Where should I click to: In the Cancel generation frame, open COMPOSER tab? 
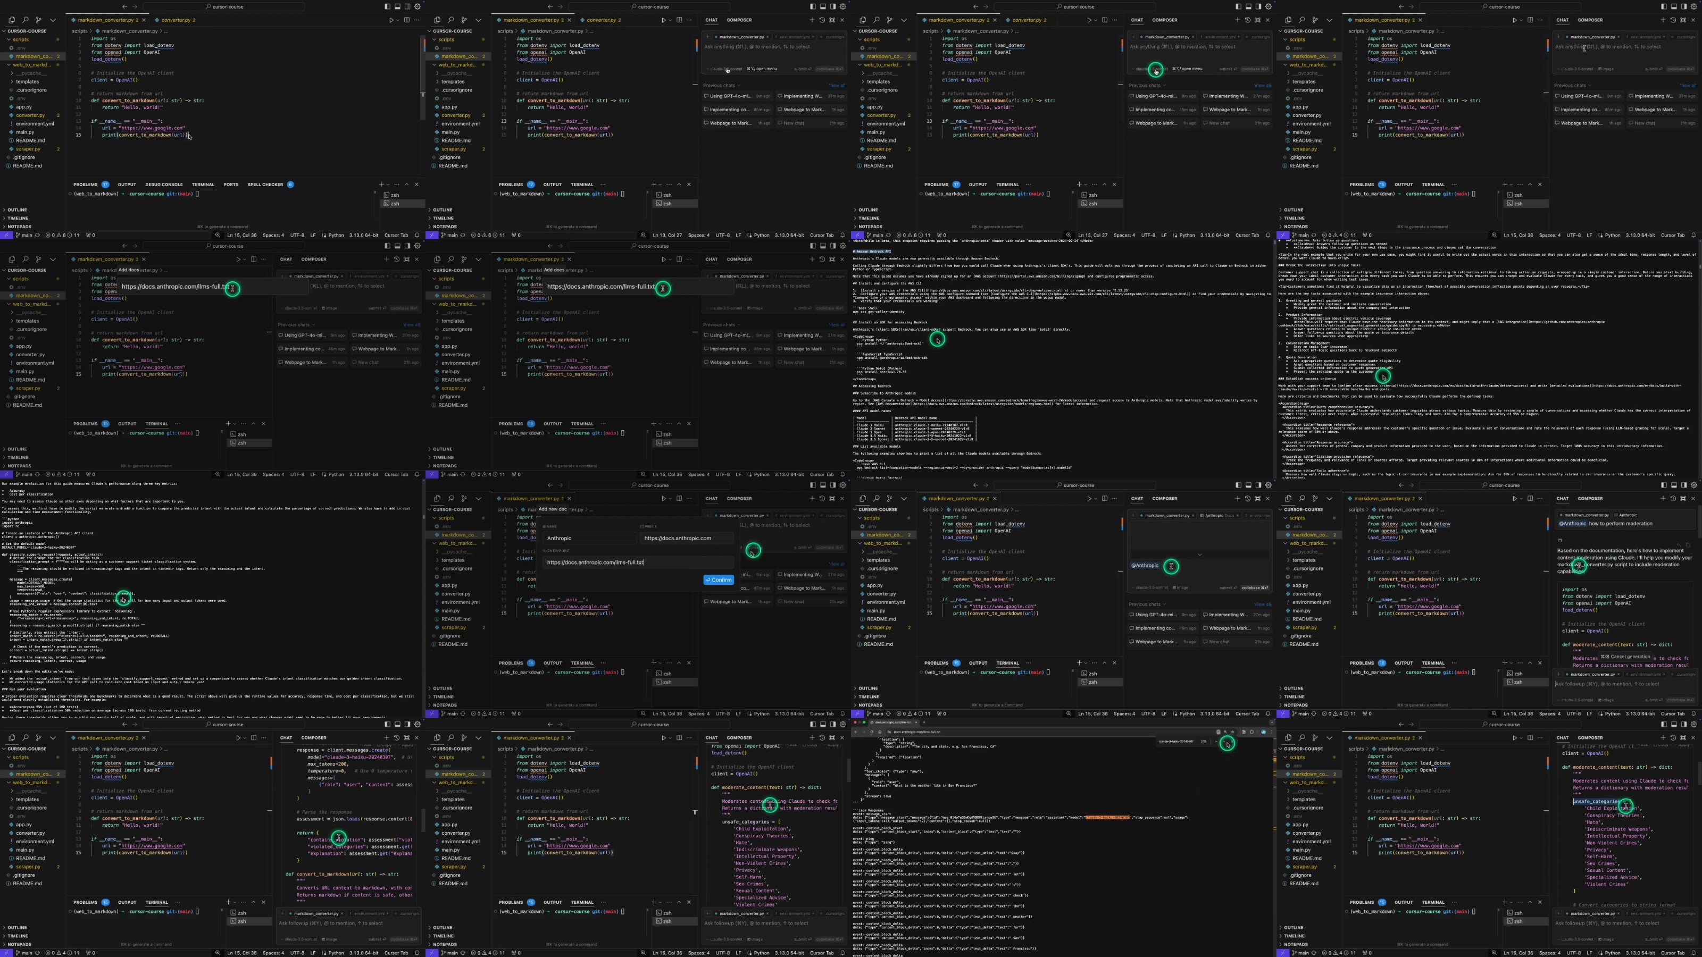[x=1590, y=499]
